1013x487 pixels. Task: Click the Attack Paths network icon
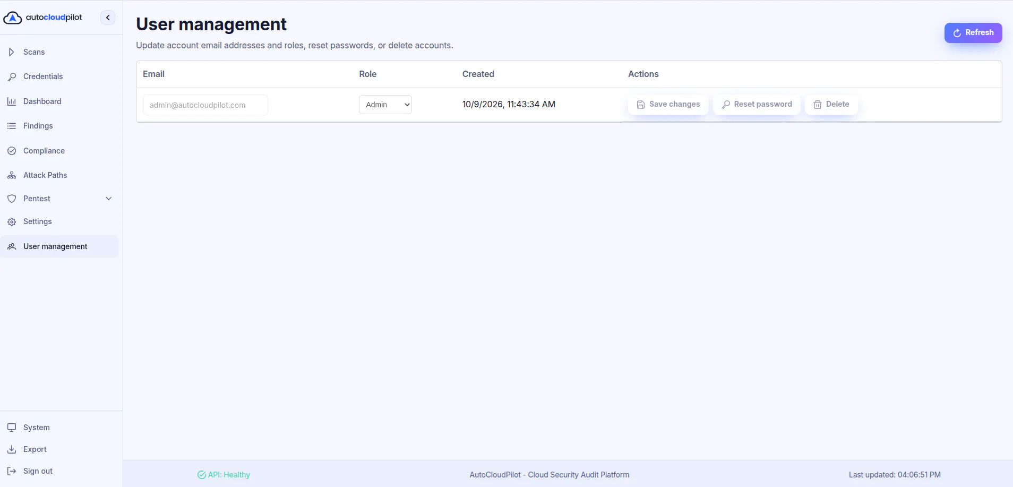[x=12, y=175]
